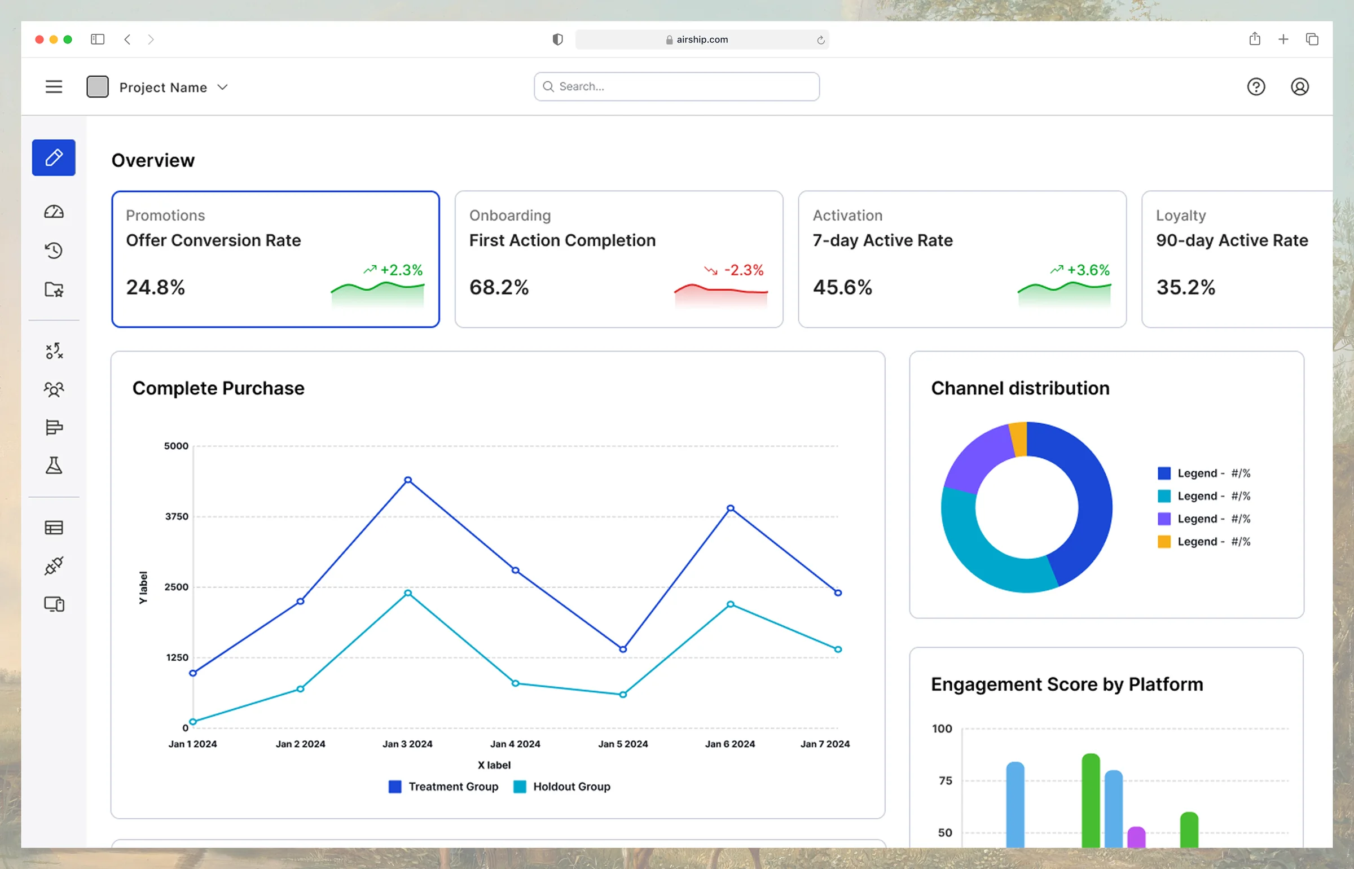Click the Jan 4 2024 axis label

point(515,744)
